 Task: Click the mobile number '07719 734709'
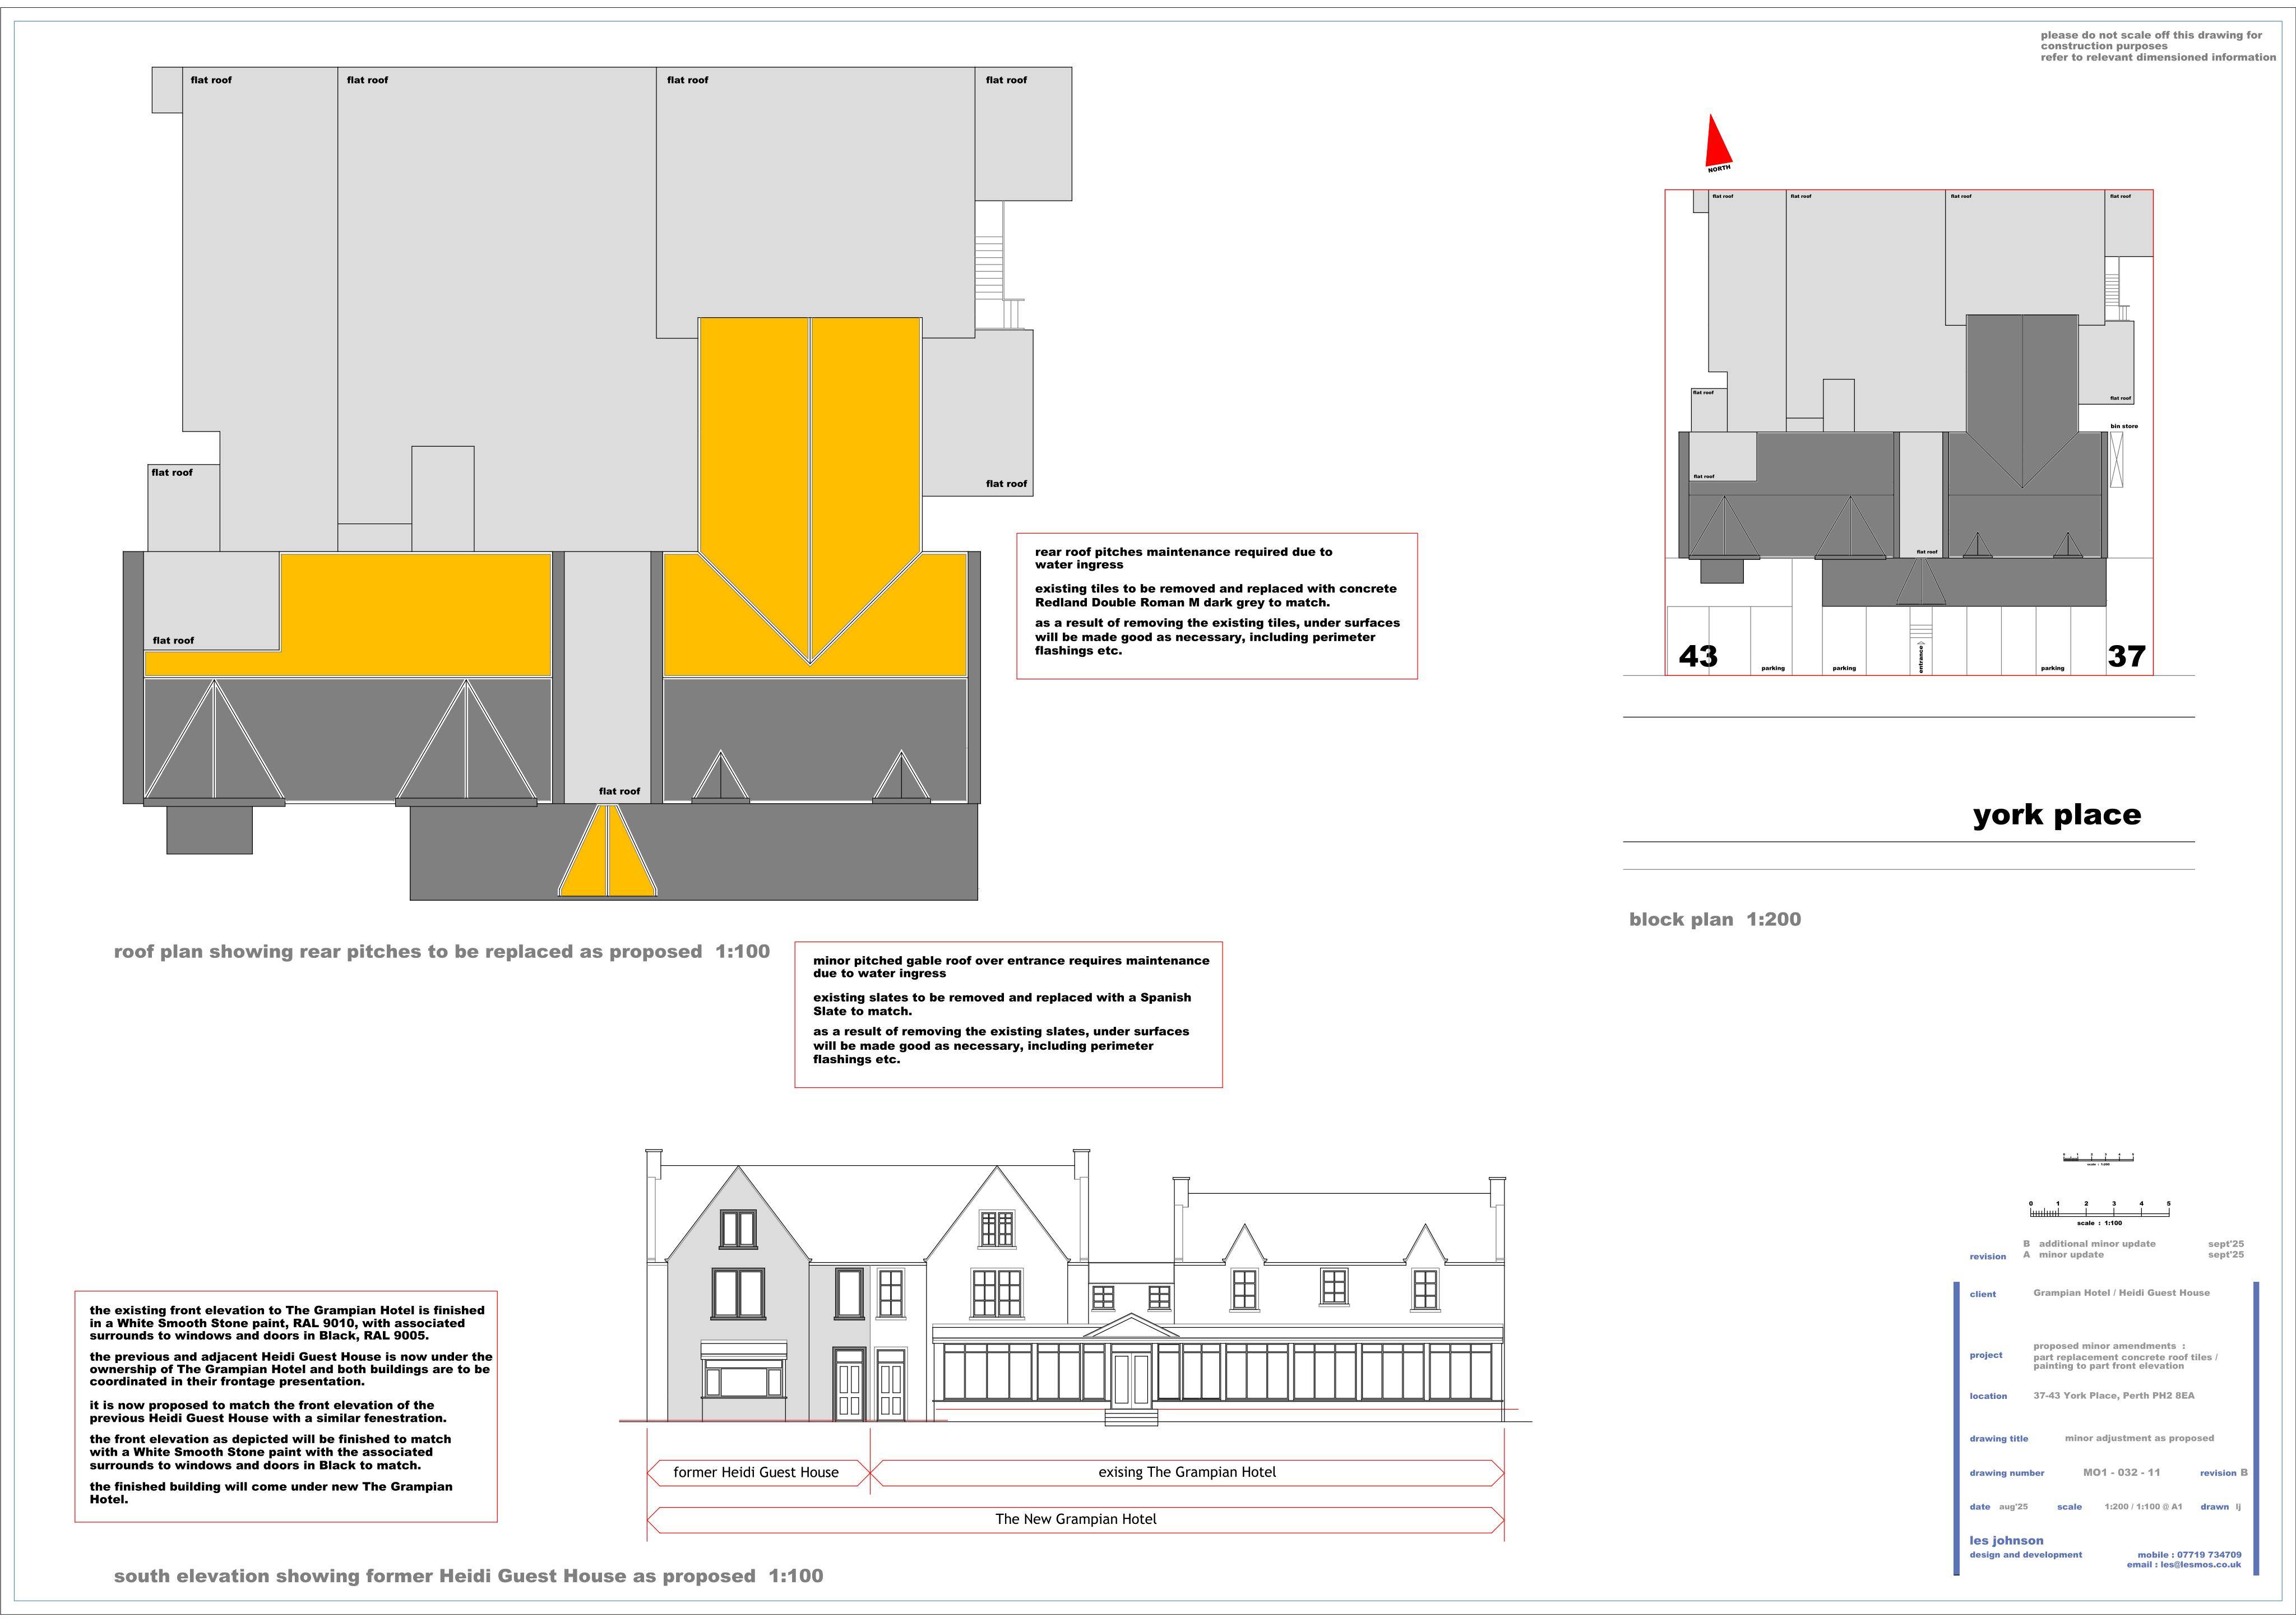[x=2209, y=1555]
